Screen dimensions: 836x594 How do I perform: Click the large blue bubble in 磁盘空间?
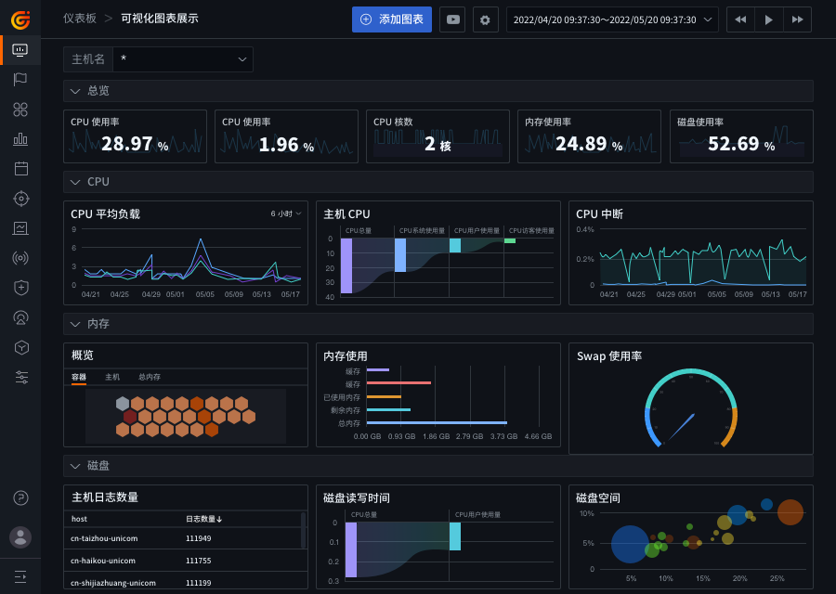pyautogui.click(x=630, y=544)
